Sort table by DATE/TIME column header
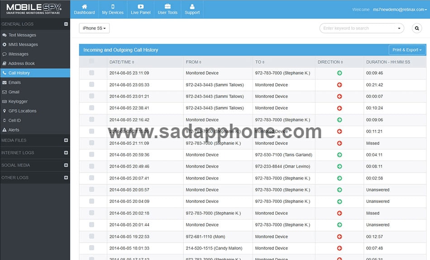 pos(122,62)
